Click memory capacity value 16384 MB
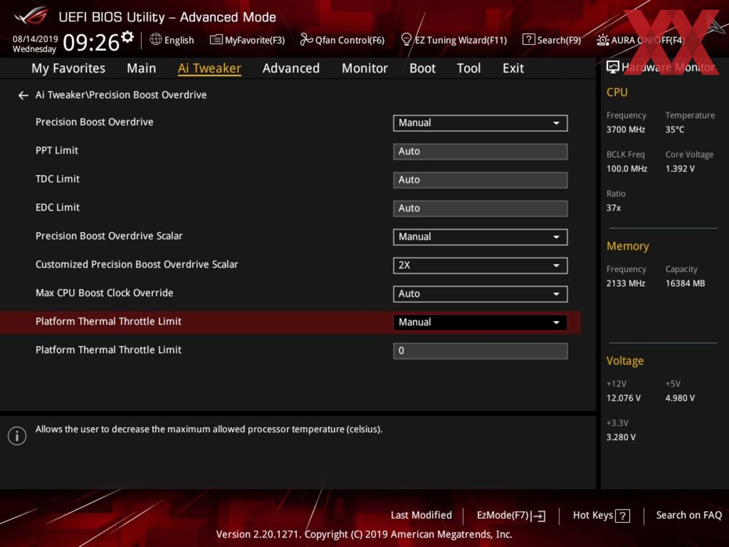The image size is (729, 547). click(685, 283)
